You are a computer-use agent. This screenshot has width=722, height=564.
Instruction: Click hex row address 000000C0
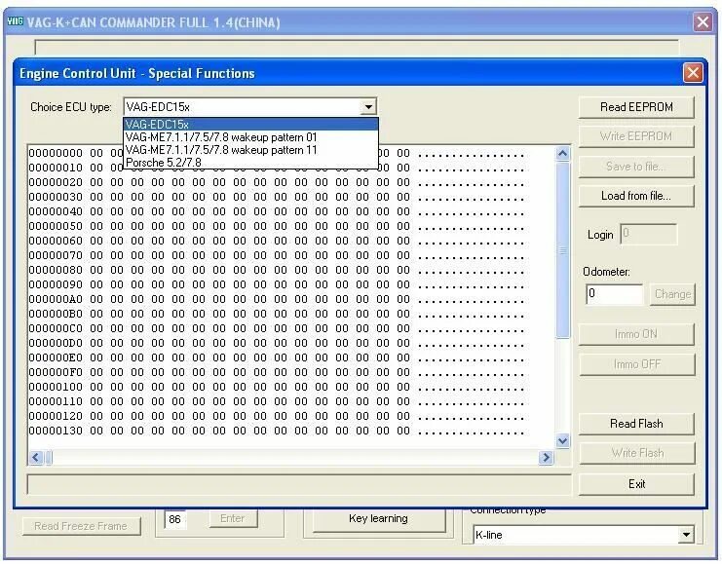[x=56, y=328]
